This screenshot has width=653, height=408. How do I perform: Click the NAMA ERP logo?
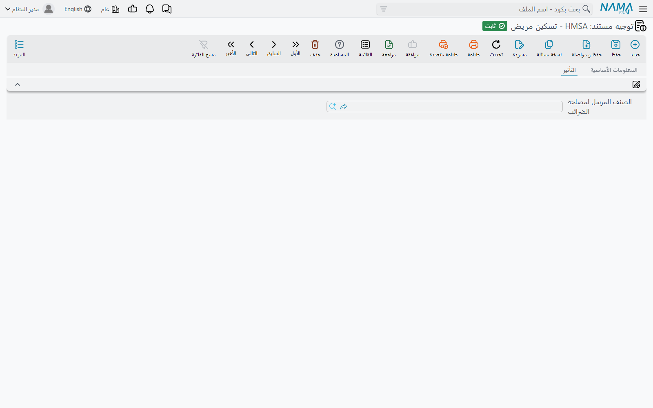pos(616,9)
